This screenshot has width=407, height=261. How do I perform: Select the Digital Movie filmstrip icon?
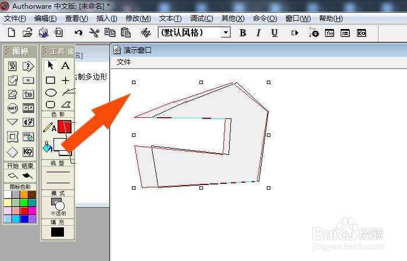(x=28, y=108)
